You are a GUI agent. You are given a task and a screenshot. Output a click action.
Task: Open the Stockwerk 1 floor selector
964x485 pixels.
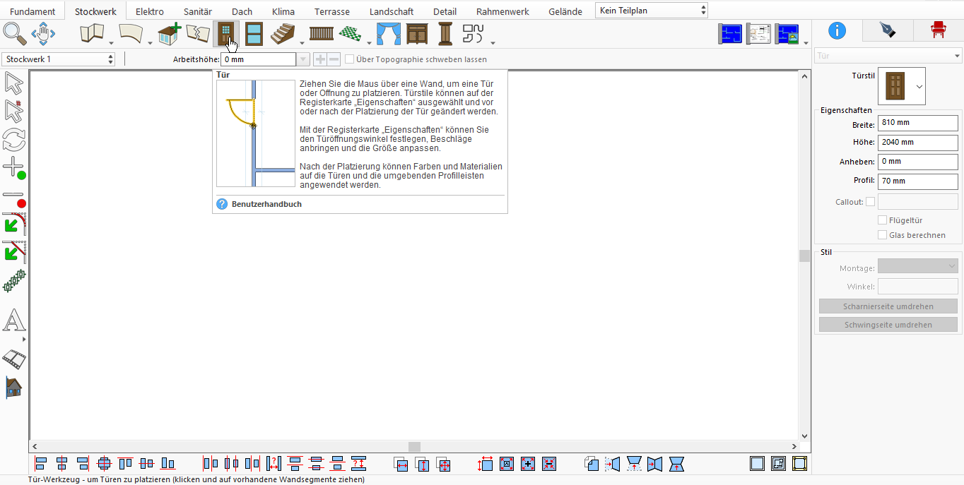tap(59, 59)
